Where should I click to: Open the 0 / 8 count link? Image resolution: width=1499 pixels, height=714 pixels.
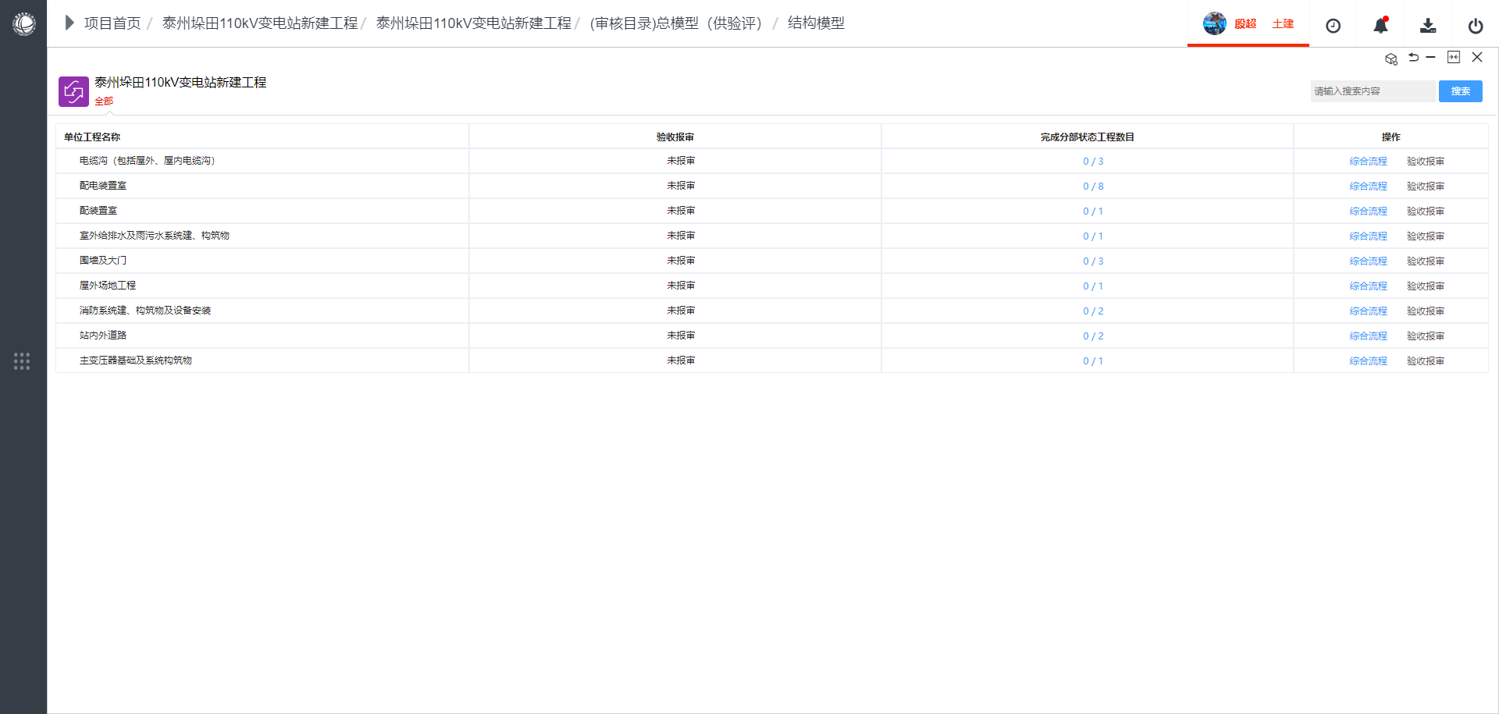click(x=1092, y=186)
